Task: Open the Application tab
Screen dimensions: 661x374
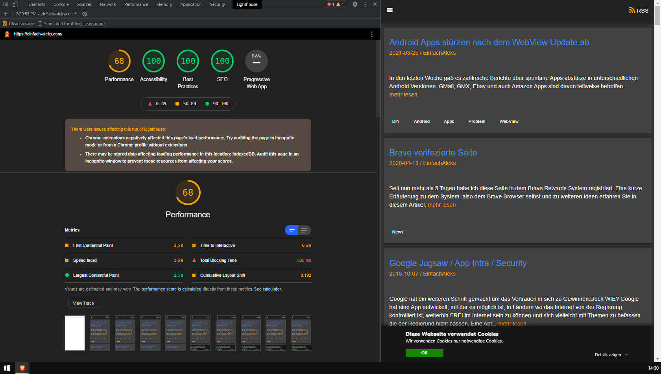Action: [x=191, y=4]
